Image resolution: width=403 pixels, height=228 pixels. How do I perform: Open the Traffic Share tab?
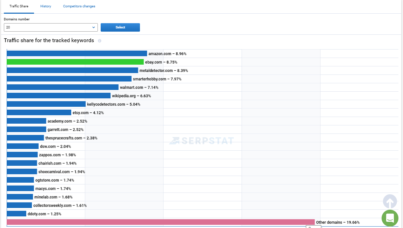(19, 6)
